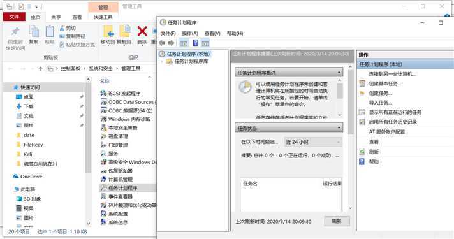This screenshot has height=239, width=454.
Task: Click AT 服务帐户配置 action
Action: 386,132
